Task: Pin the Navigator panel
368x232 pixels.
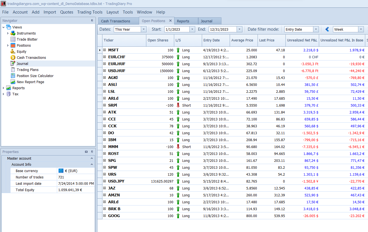Action: click(x=92, y=20)
